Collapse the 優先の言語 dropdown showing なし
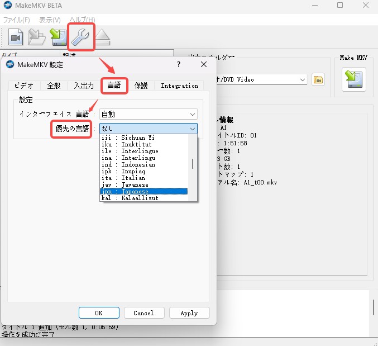The image size is (378, 346). click(x=149, y=129)
